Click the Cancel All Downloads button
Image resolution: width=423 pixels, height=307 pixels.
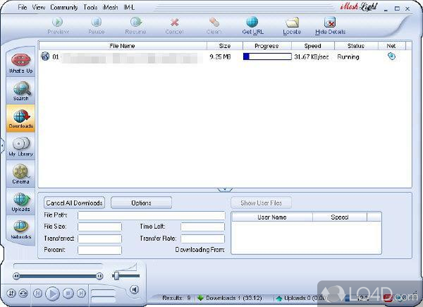click(74, 203)
